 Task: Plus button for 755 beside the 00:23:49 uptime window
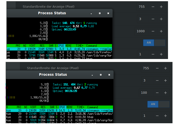pyautogui.click(x=161, y=7)
